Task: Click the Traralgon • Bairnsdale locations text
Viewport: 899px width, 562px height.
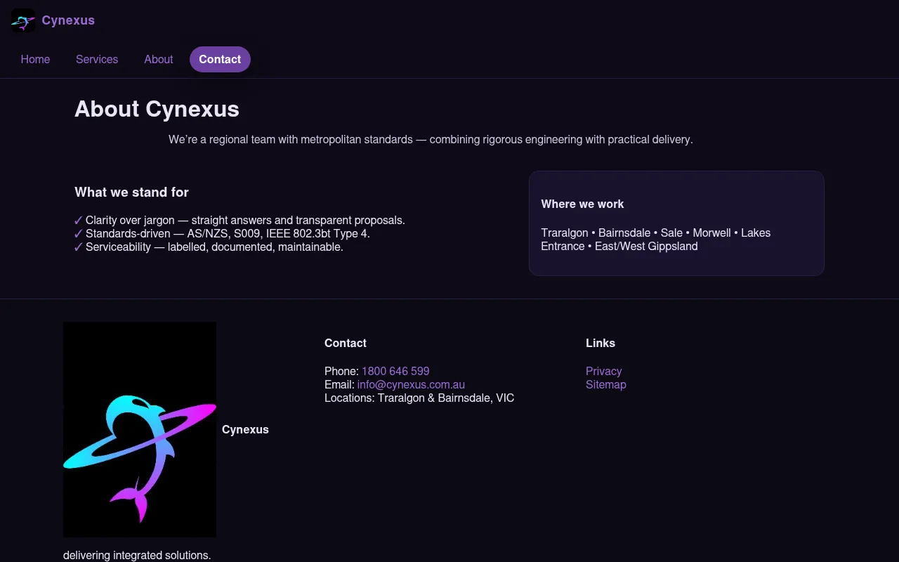Action: [655, 240]
